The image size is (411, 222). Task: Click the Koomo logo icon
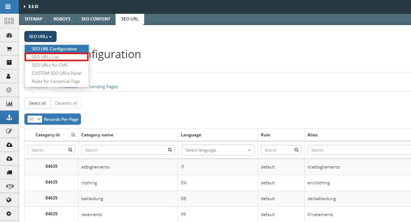point(9,21)
